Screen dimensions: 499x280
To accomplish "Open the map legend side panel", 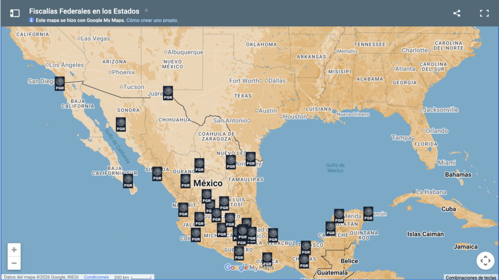I will click(x=15, y=13).
